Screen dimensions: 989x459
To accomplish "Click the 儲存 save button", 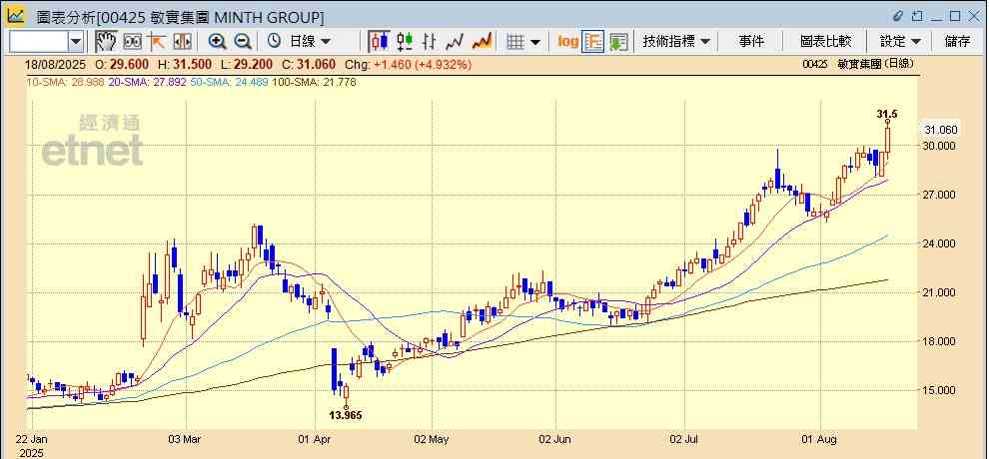I will click(957, 42).
